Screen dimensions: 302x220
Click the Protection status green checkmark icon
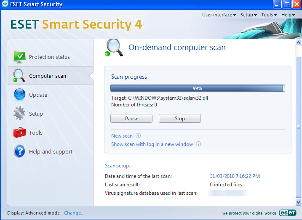tap(19, 57)
